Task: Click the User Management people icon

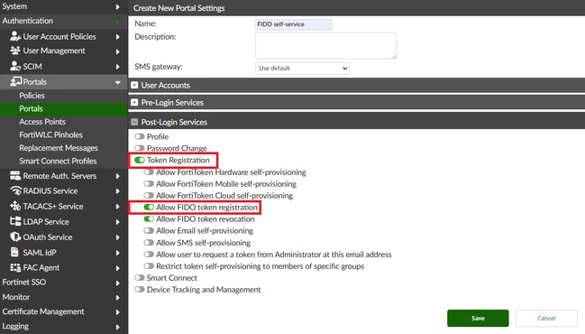Action: [15, 51]
